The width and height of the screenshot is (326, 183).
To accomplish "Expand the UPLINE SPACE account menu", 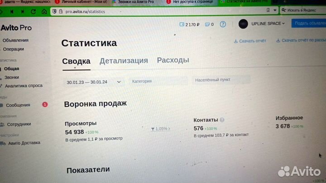I will click(268, 23).
